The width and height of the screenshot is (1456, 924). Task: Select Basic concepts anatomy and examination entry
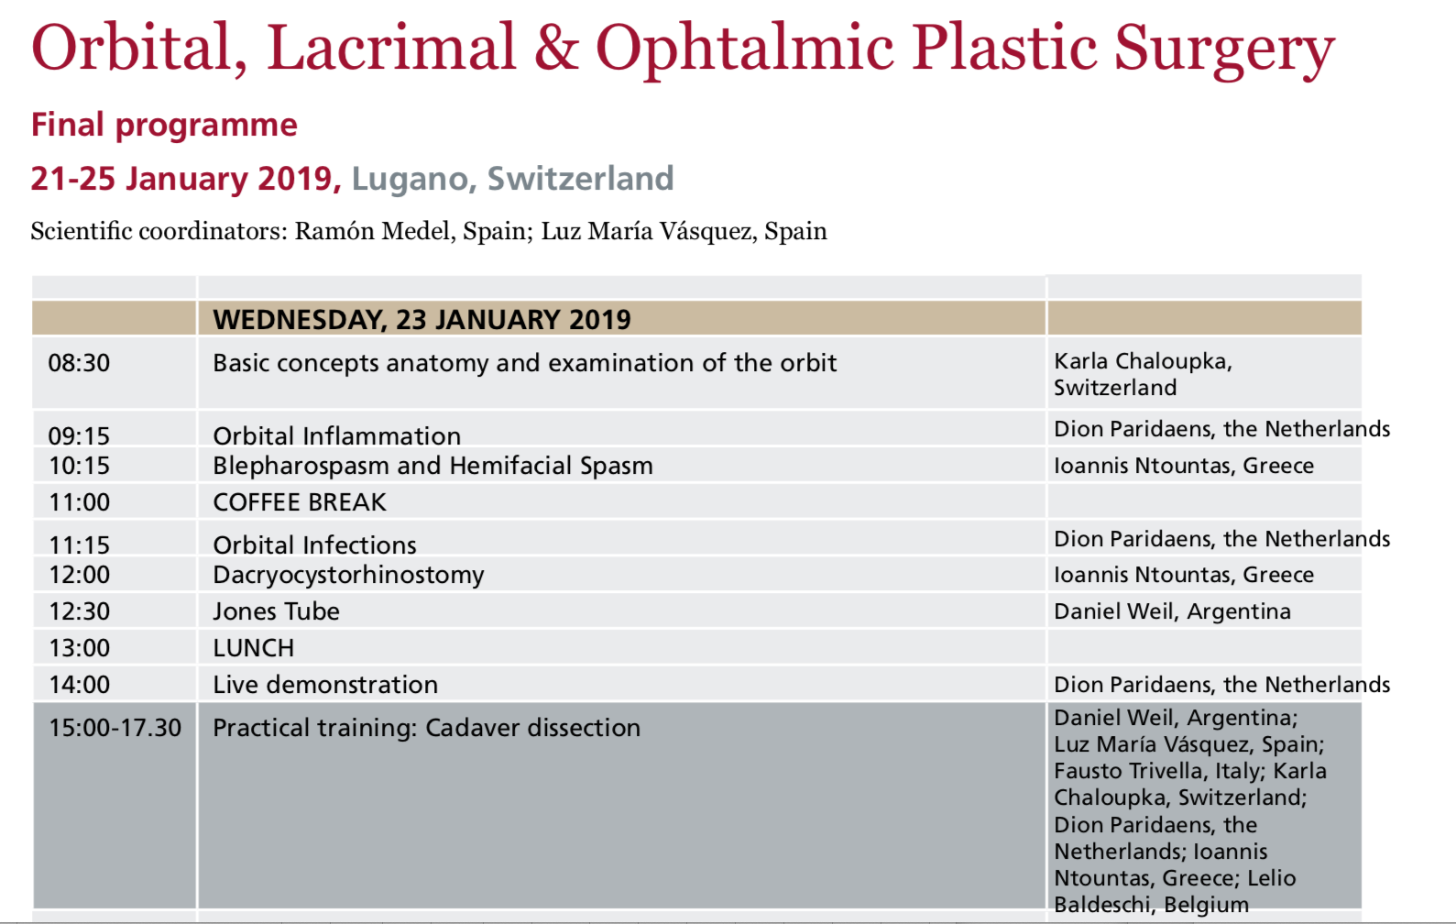click(x=524, y=363)
